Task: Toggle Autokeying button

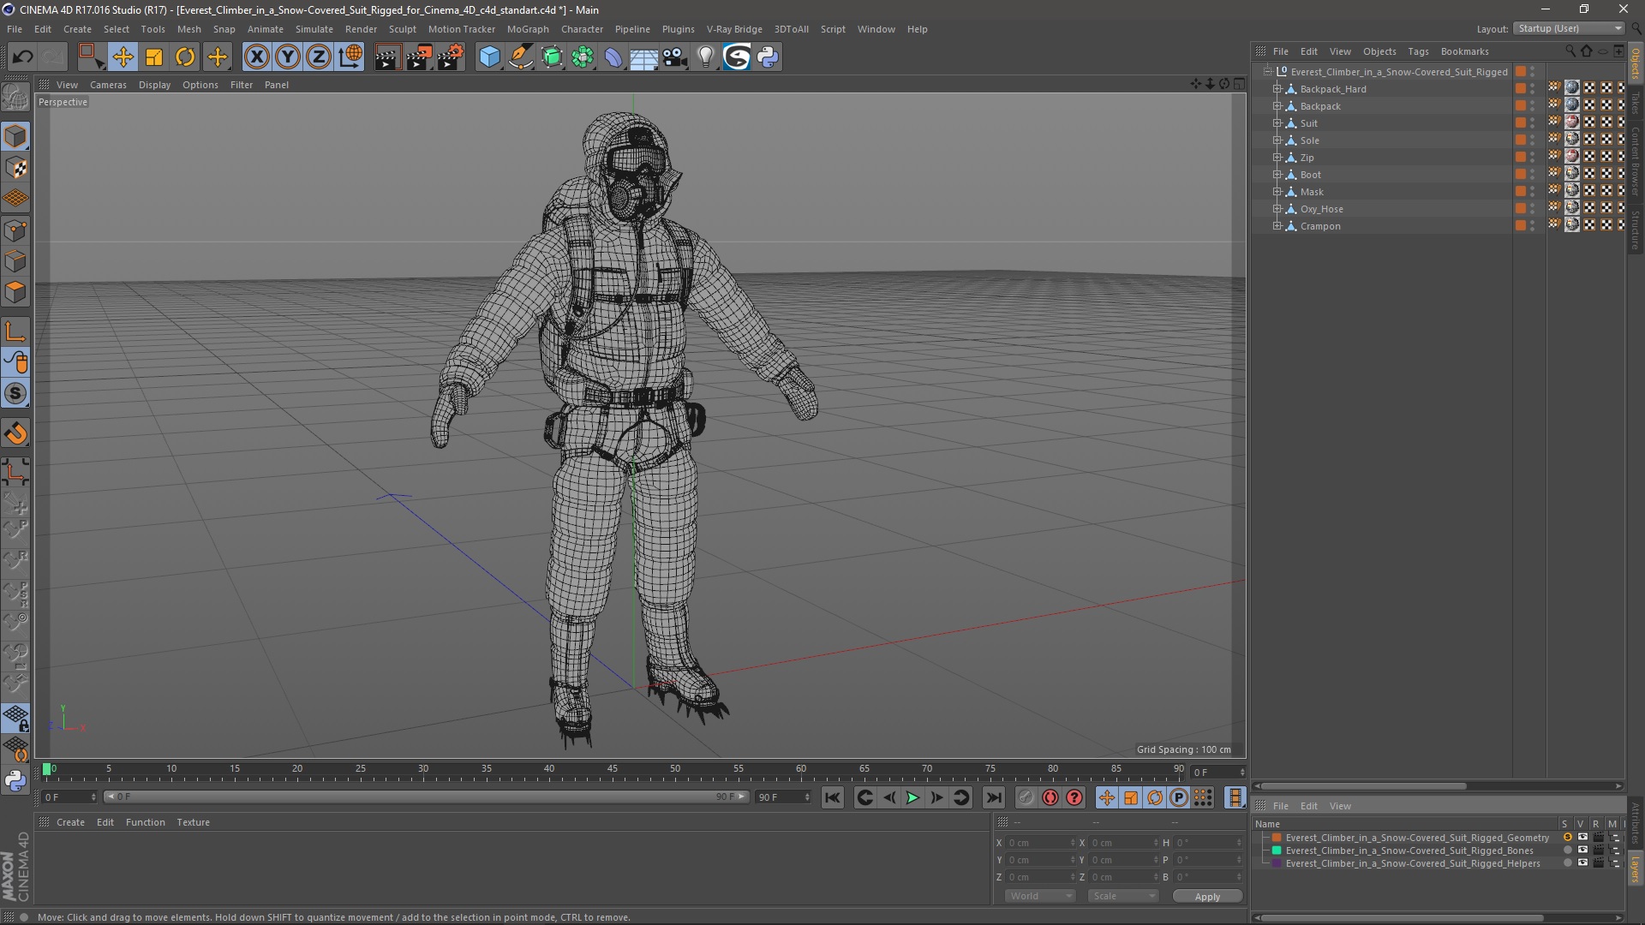Action: point(1050,797)
